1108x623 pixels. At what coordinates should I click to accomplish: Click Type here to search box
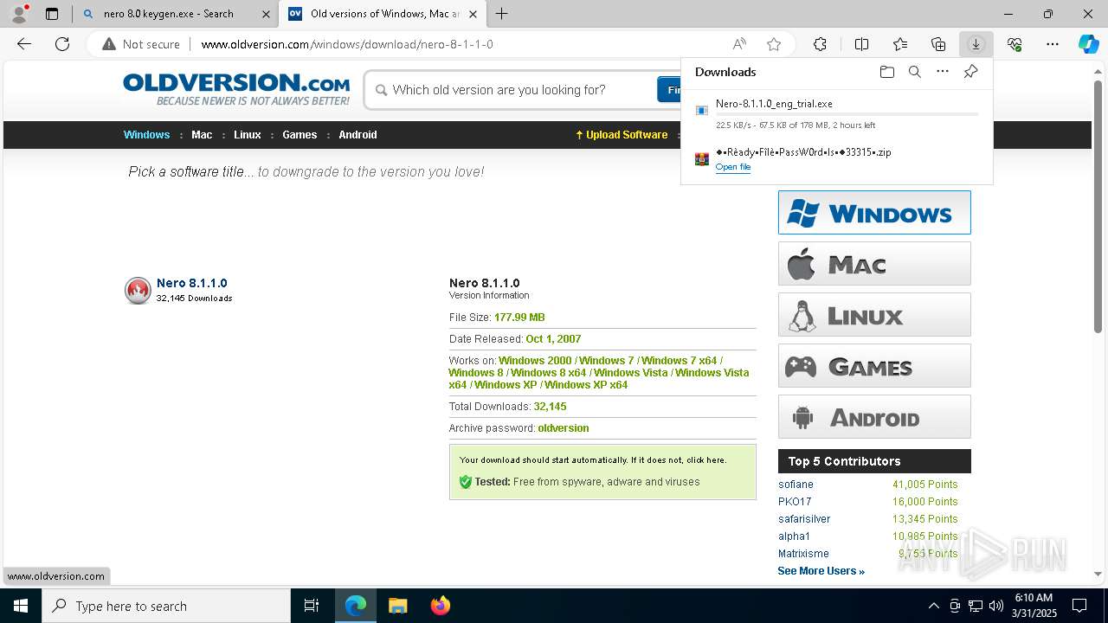tap(166, 606)
